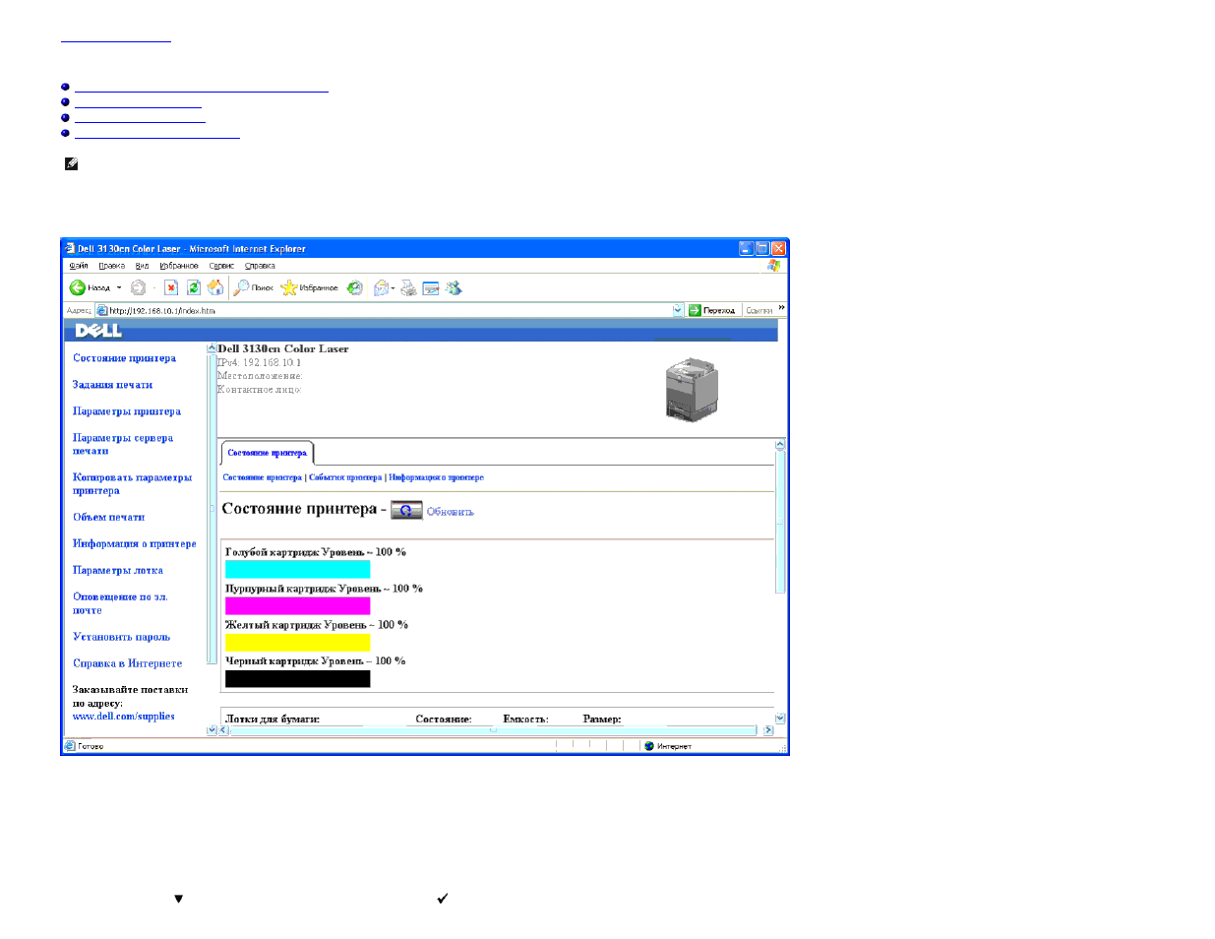Click right frame scrollbar down arrow

(780, 719)
